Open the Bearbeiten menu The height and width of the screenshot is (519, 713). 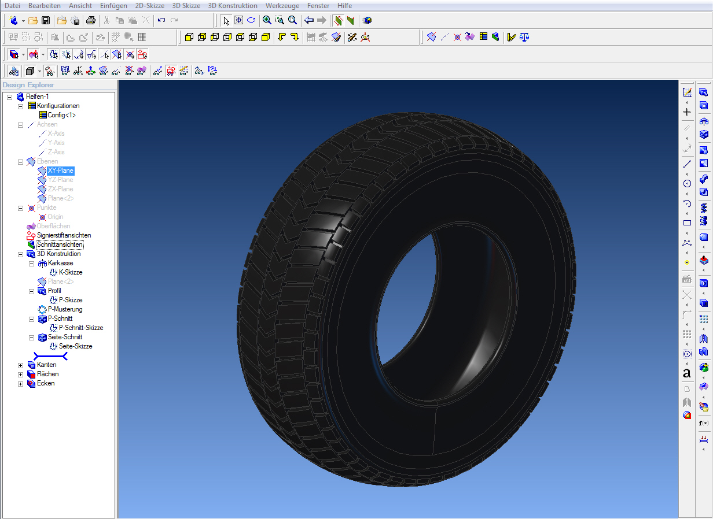(x=45, y=6)
